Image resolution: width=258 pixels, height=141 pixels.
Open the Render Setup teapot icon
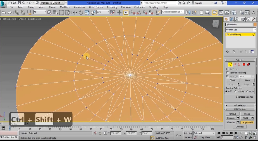coord(241,13)
